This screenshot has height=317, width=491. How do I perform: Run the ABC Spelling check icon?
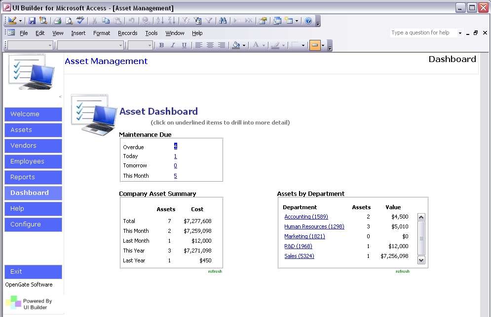[x=80, y=21]
